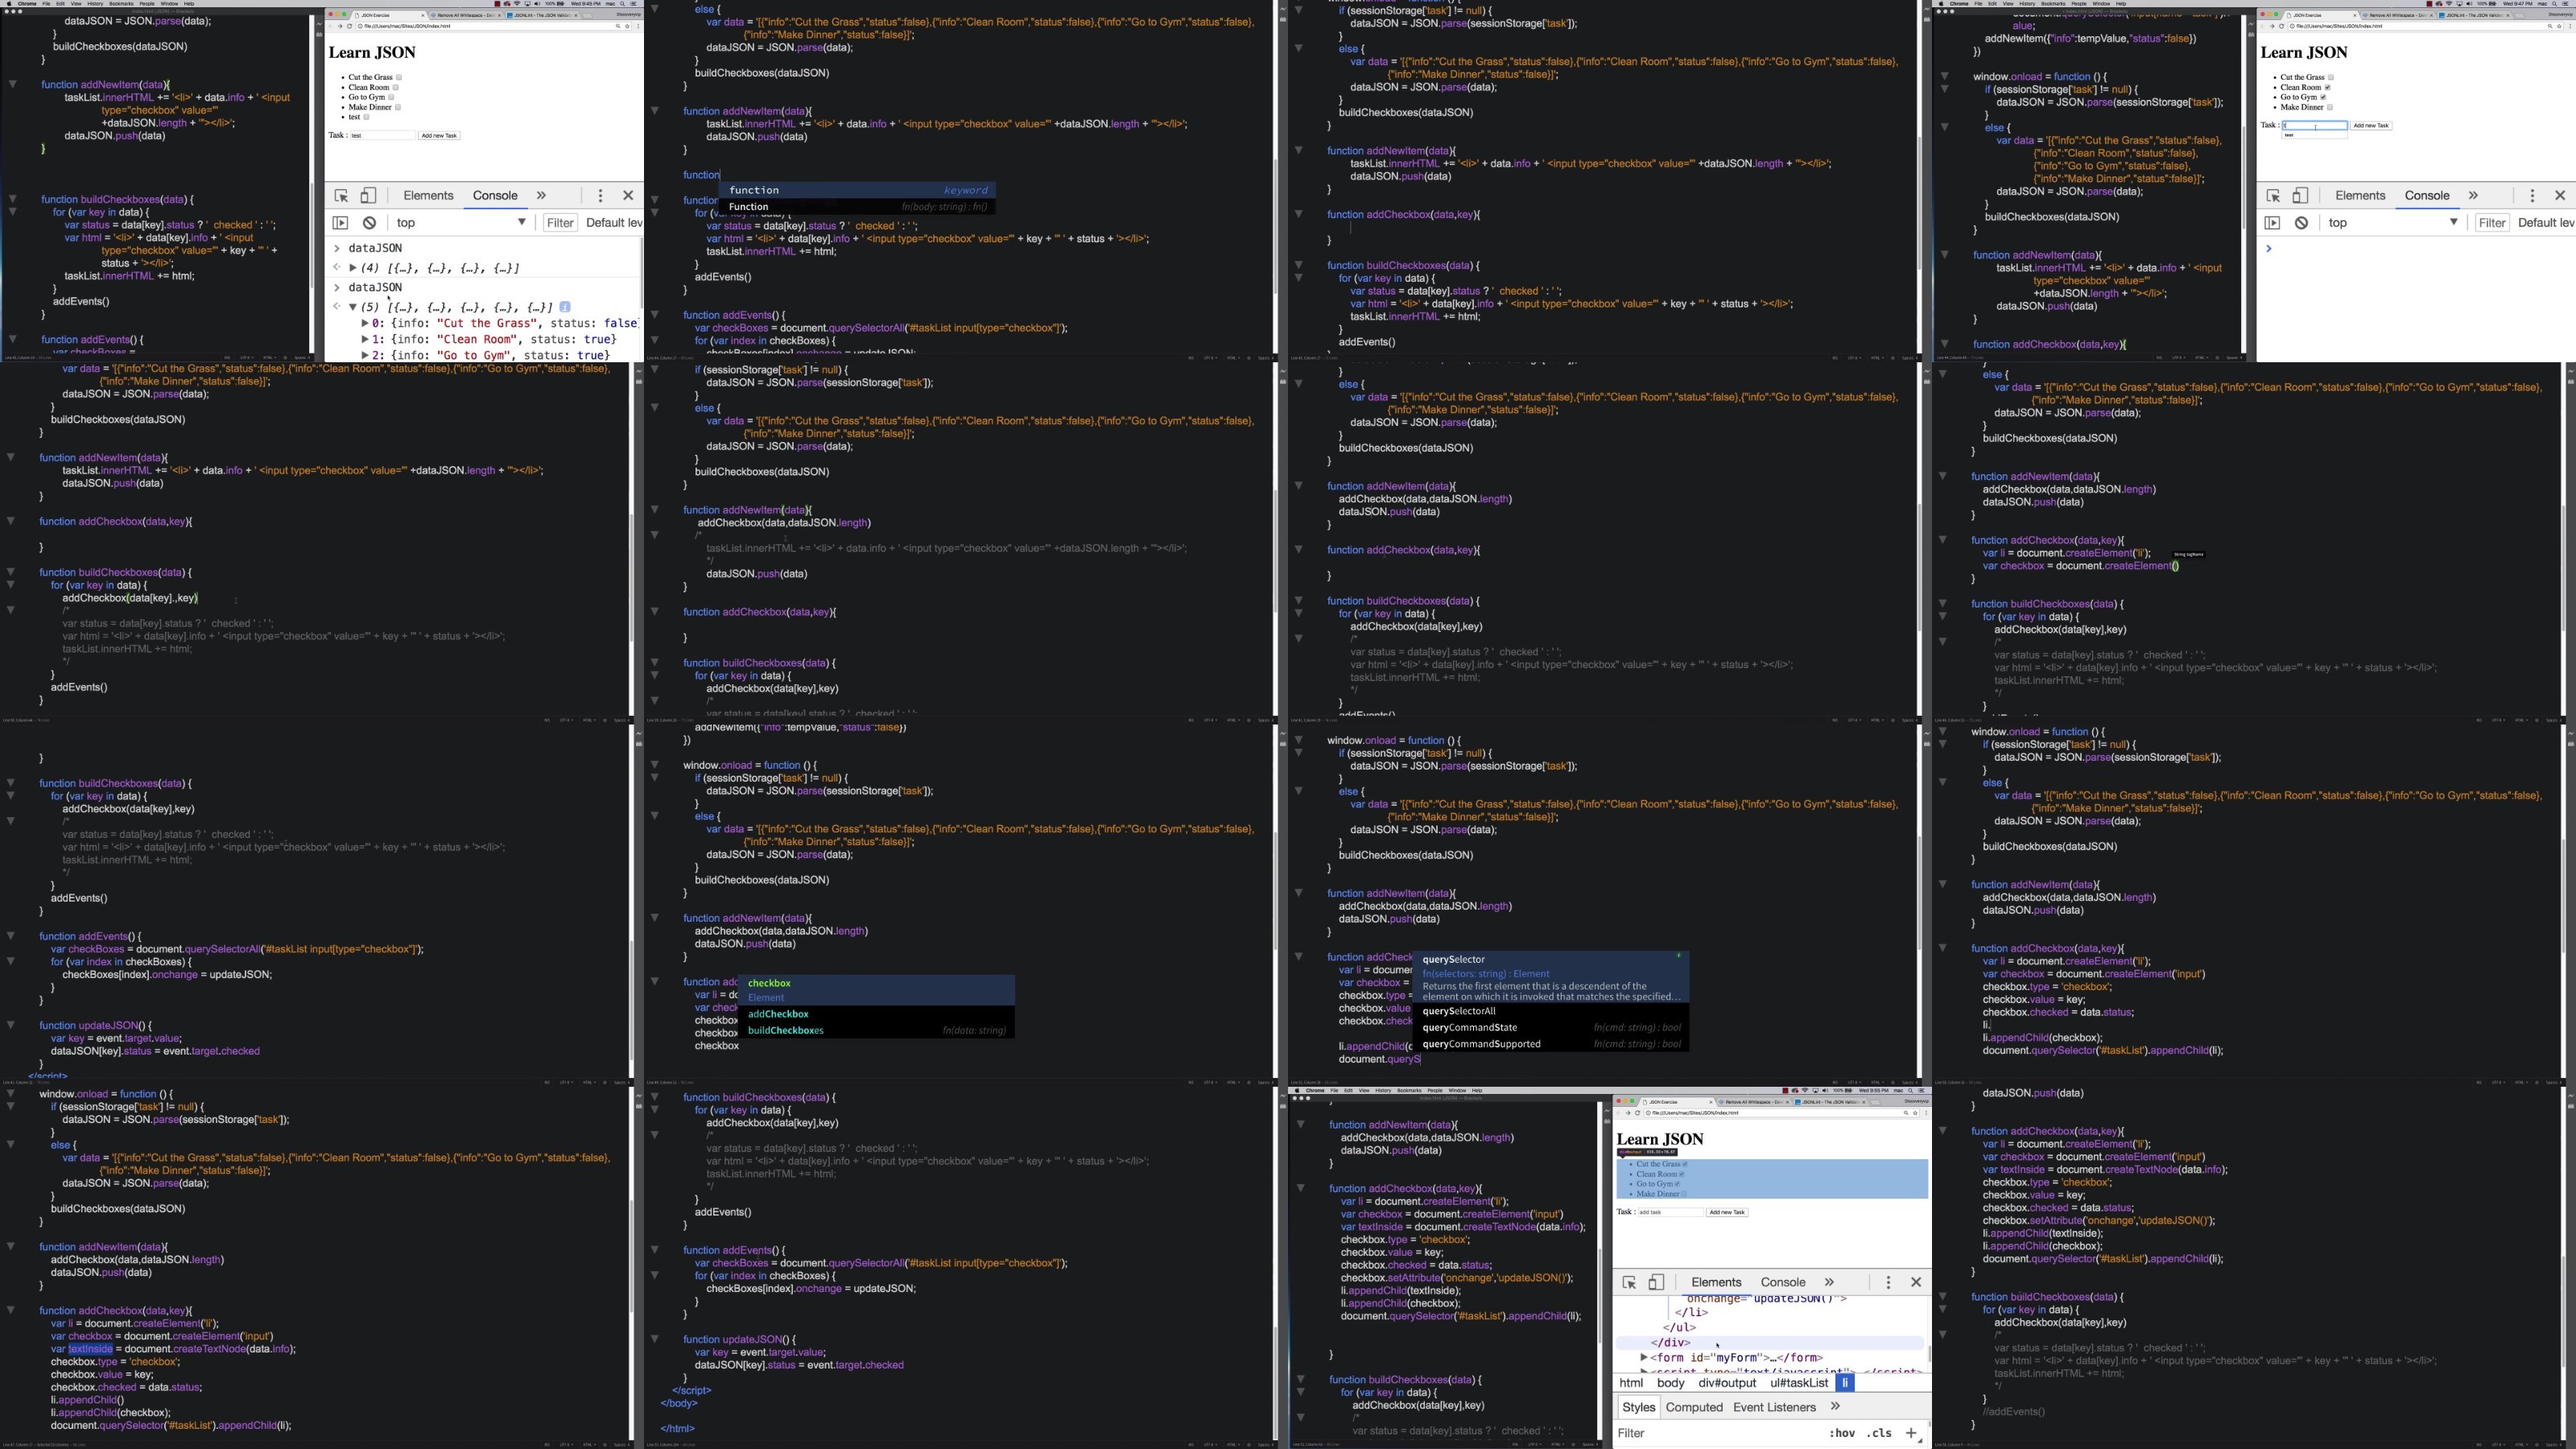The height and width of the screenshot is (1449, 2576).
Task: Collapse the (5) array console result
Action: (353, 307)
